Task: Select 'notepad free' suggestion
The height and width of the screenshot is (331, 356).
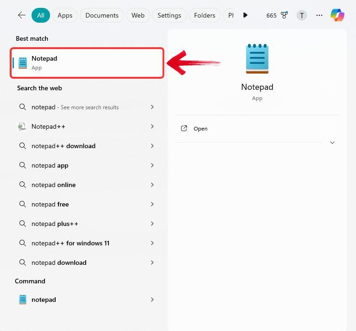Action: (x=87, y=204)
